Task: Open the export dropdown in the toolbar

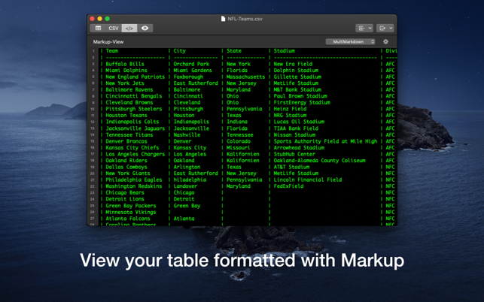Action: 385,28
